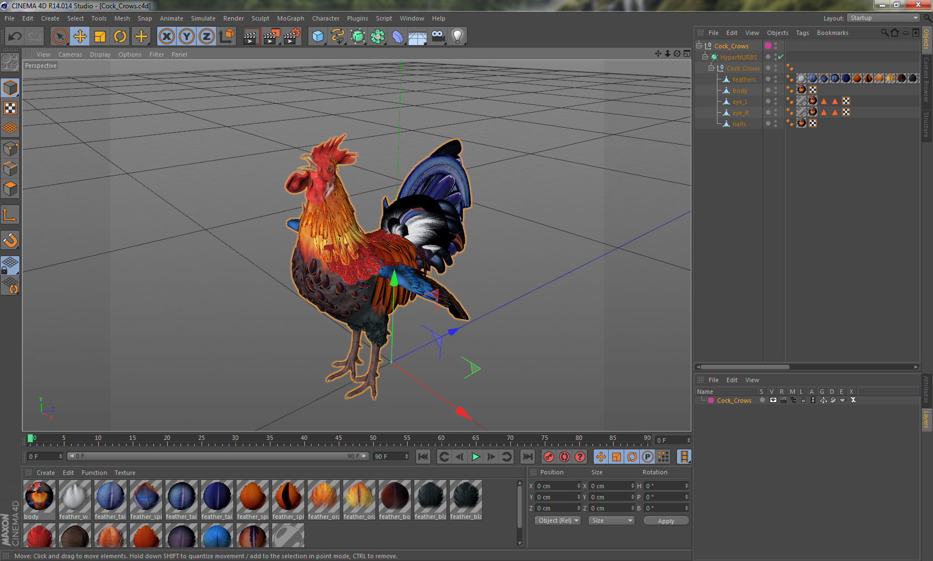Switch to Polygons mode
Image resolution: width=933 pixels, height=561 pixels.
tap(10, 189)
